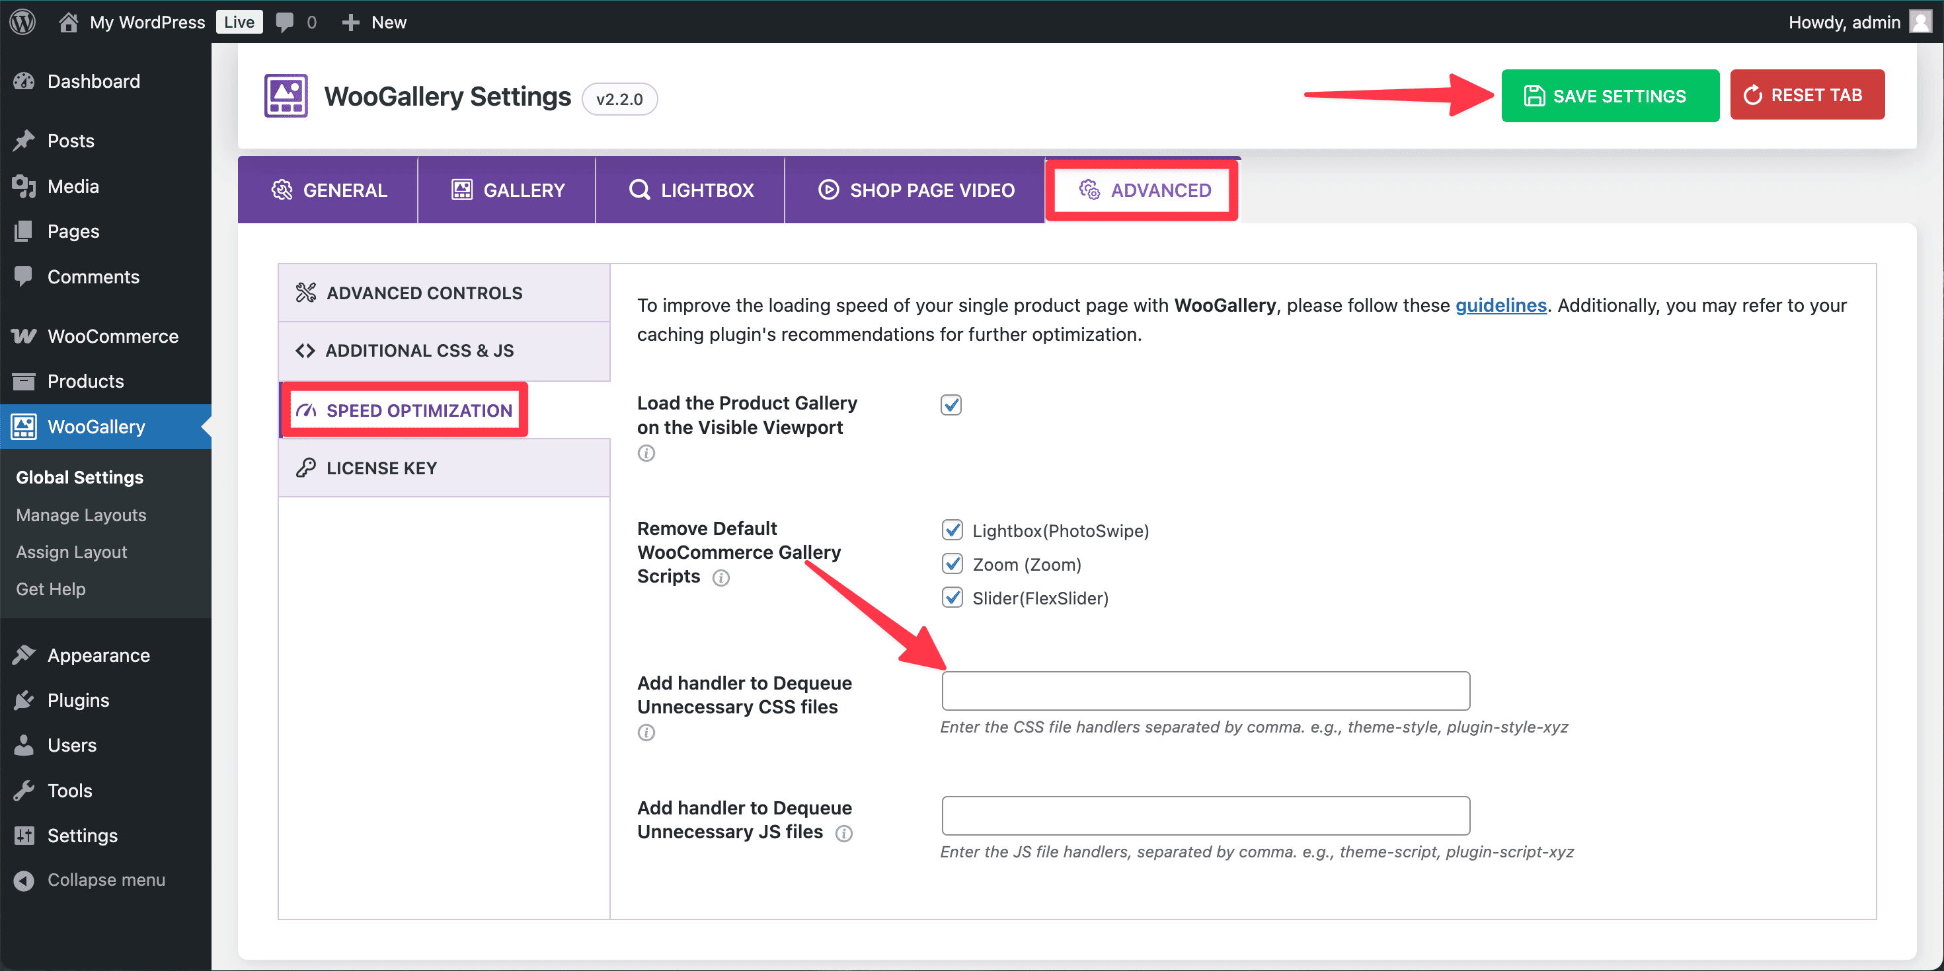Click info icon under Load Product Gallery label
Image resolution: width=1944 pixels, height=971 pixels.
pos(646,453)
